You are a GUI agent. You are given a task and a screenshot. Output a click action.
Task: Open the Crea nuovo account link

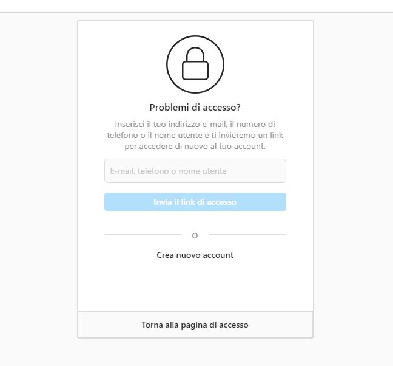point(195,255)
